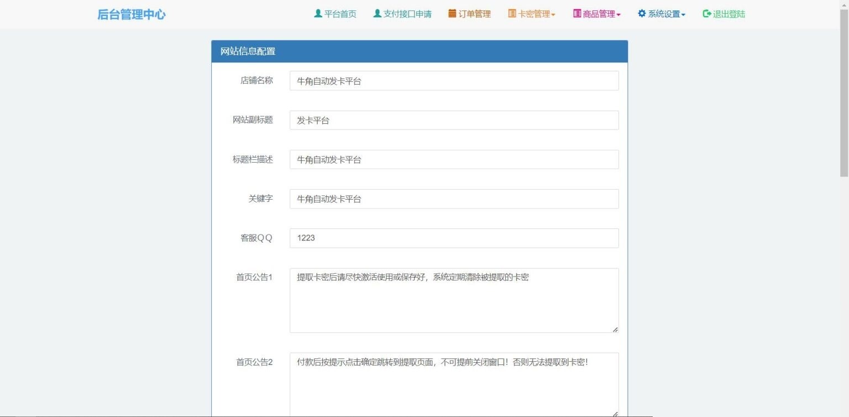Focus the 店铺名称 input field

(x=454, y=81)
